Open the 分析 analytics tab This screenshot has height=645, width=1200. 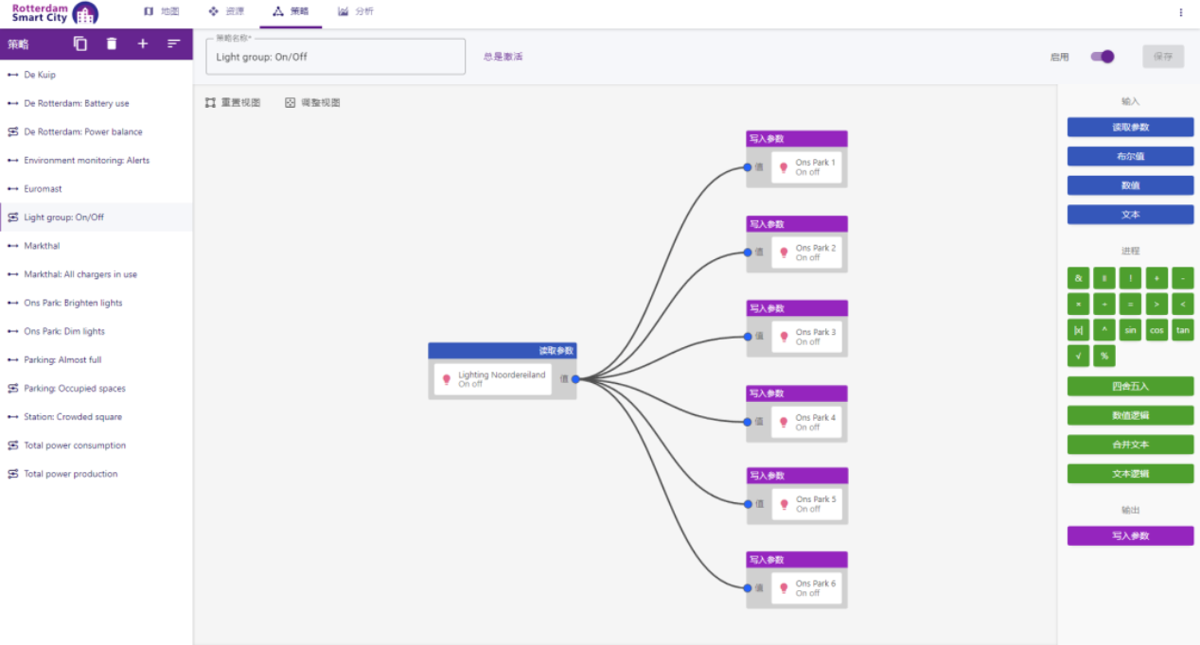pos(356,11)
